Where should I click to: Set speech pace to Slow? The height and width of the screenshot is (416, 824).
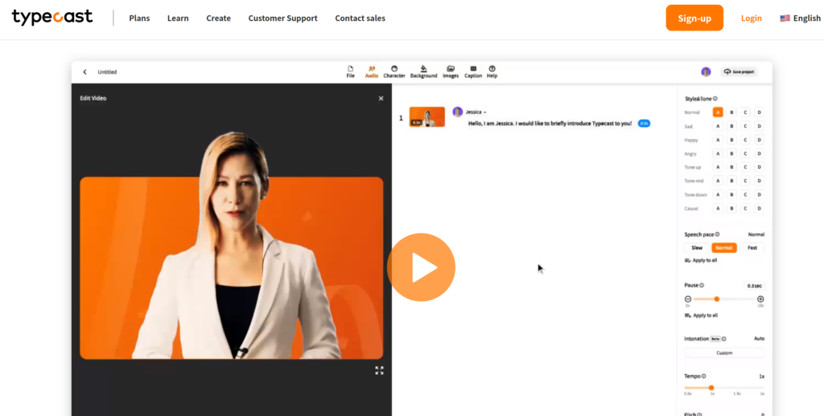pyautogui.click(x=697, y=247)
